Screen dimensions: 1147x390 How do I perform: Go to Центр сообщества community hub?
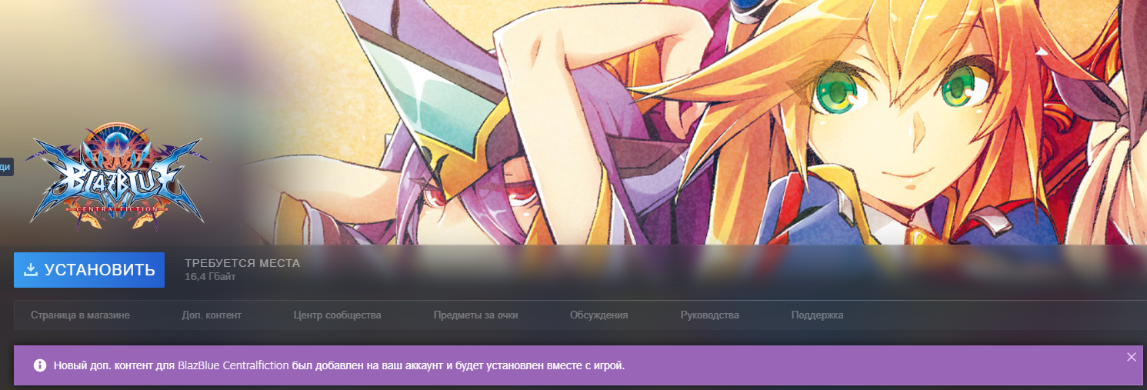337,315
